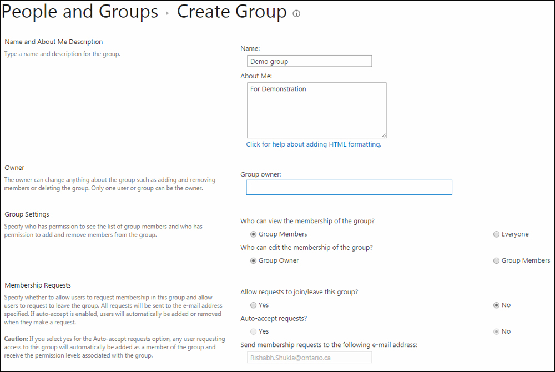Click the Create Group breadcrumb title
The height and width of the screenshot is (372, 555).
232,12
